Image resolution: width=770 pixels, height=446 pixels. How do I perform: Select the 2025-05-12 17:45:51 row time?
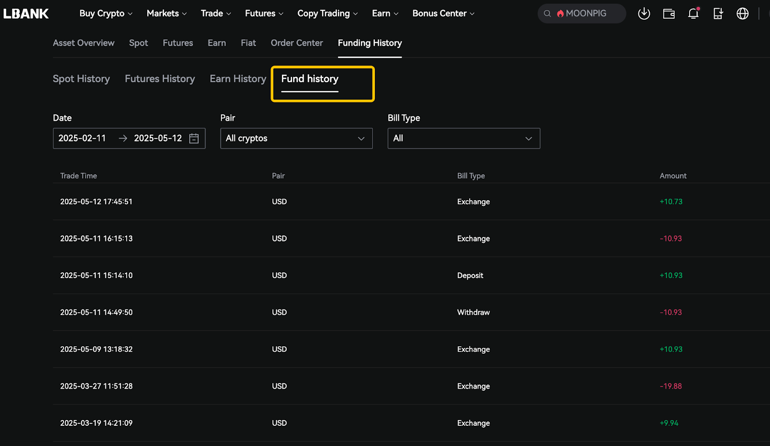point(96,202)
